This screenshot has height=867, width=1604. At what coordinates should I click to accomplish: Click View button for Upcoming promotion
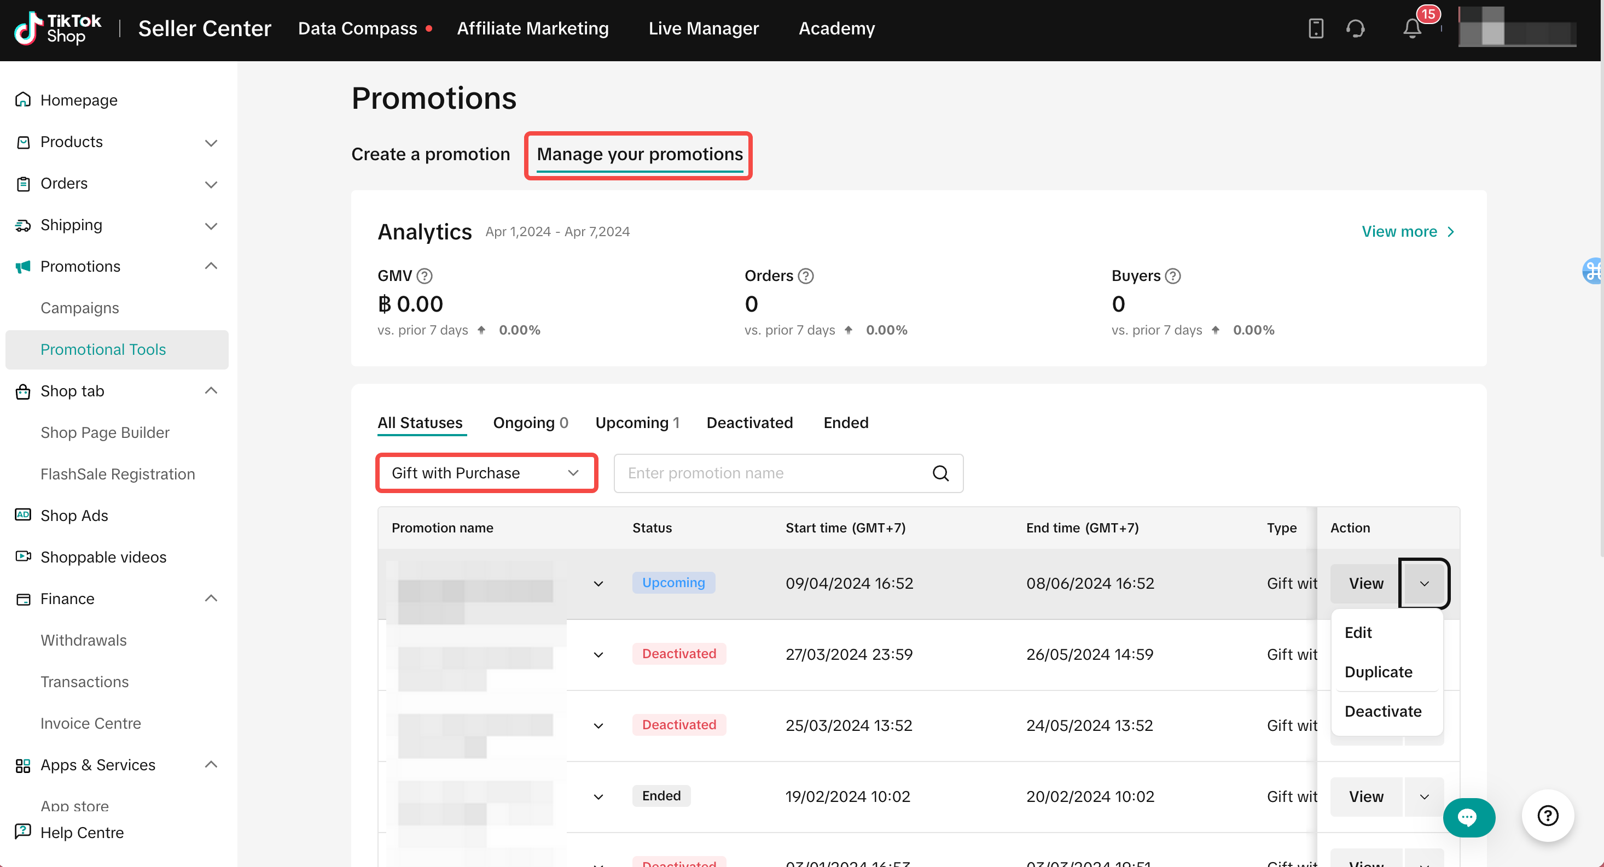pyautogui.click(x=1365, y=583)
